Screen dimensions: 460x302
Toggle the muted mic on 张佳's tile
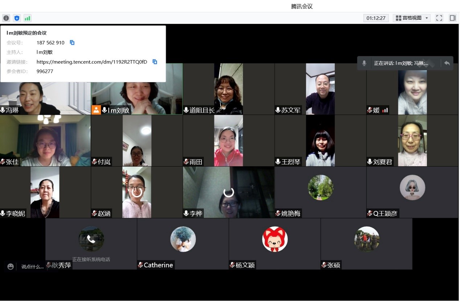pyautogui.click(x=3, y=162)
